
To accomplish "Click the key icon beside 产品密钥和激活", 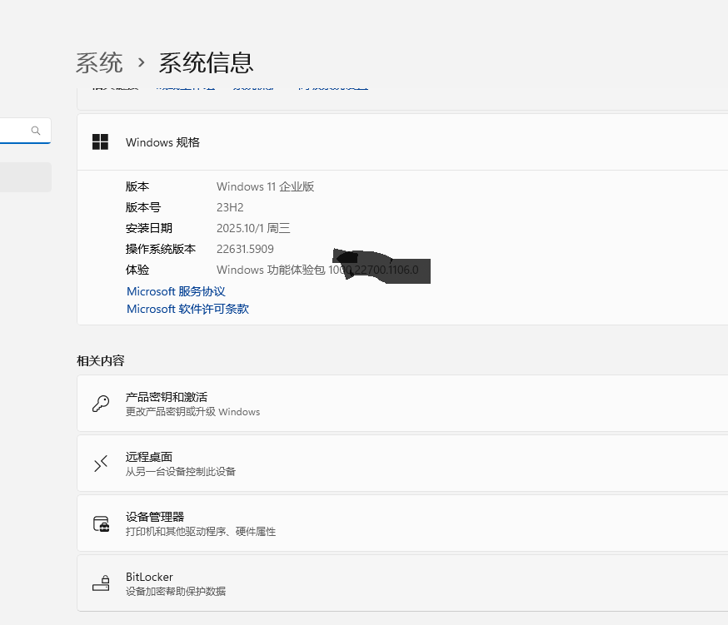I will click(x=100, y=404).
